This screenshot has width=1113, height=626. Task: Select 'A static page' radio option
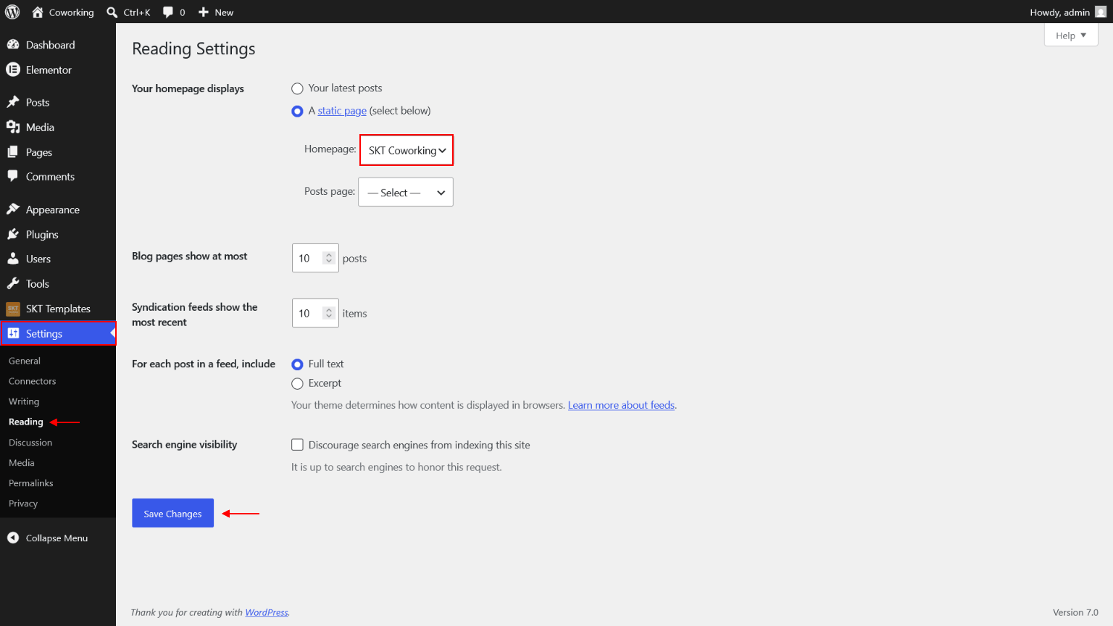(x=297, y=111)
